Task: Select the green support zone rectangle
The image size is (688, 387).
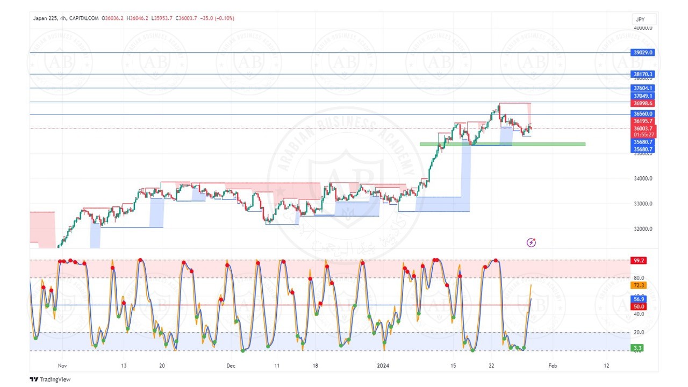Action: click(502, 144)
